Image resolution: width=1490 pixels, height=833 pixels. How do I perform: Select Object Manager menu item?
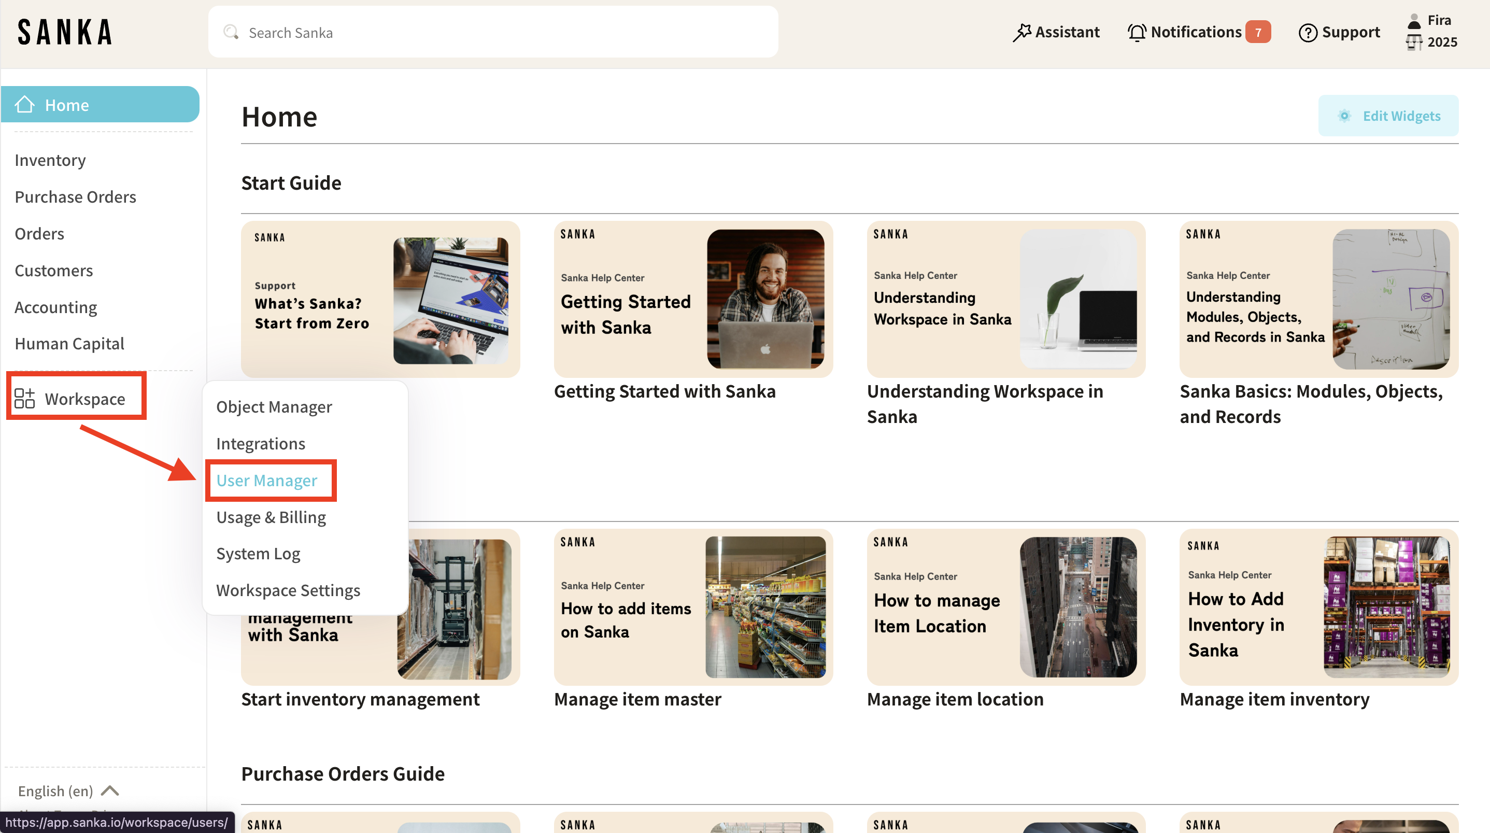coord(274,407)
